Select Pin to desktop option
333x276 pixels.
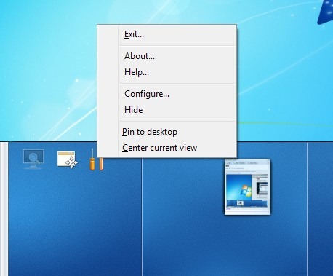(x=166, y=132)
